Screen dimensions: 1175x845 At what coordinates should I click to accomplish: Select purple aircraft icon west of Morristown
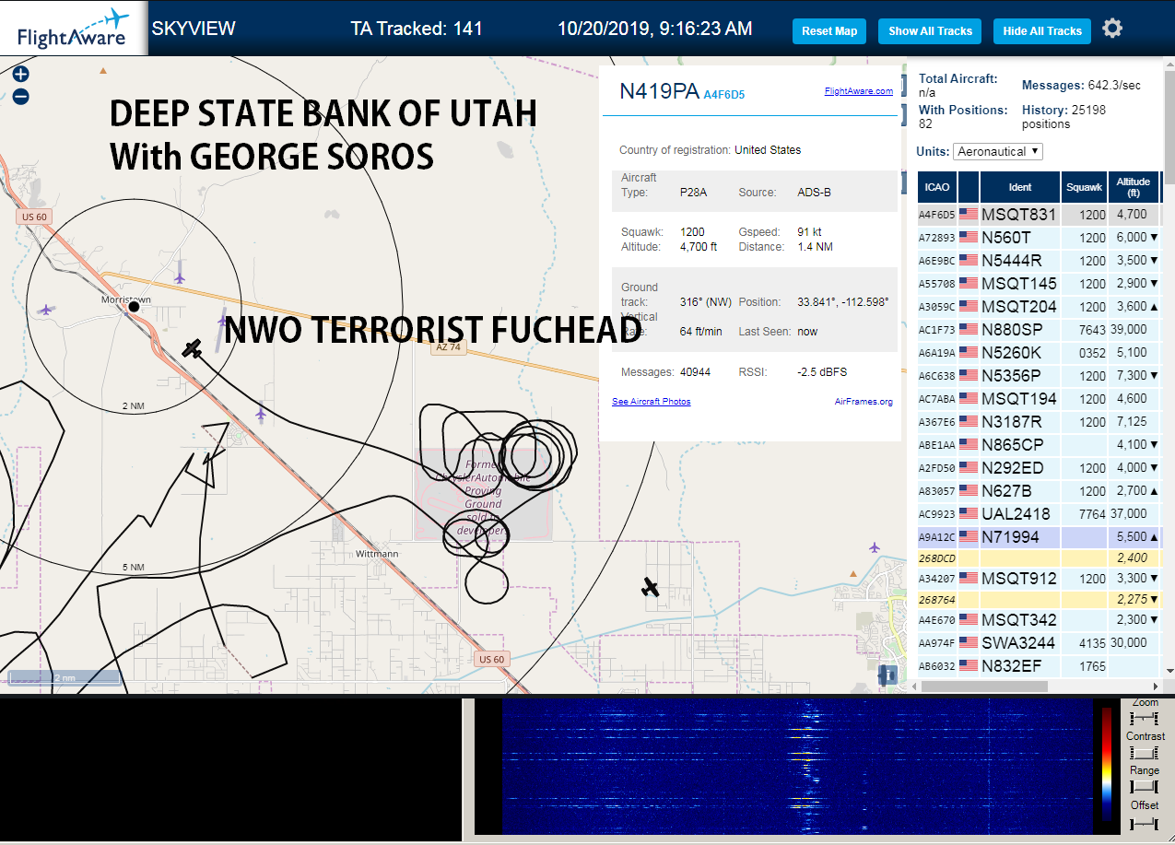click(46, 310)
